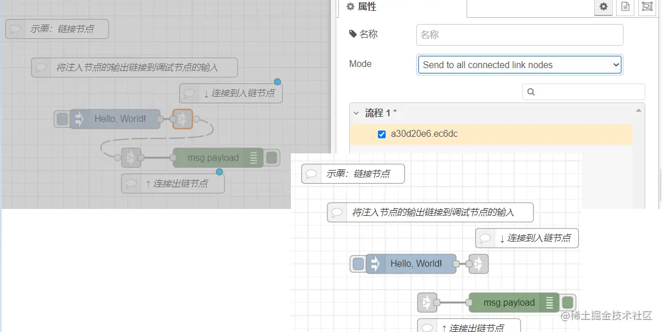Click the inject arrow icon on the left Hello, World! node
This screenshot has height=332, width=663.
(78, 119)
